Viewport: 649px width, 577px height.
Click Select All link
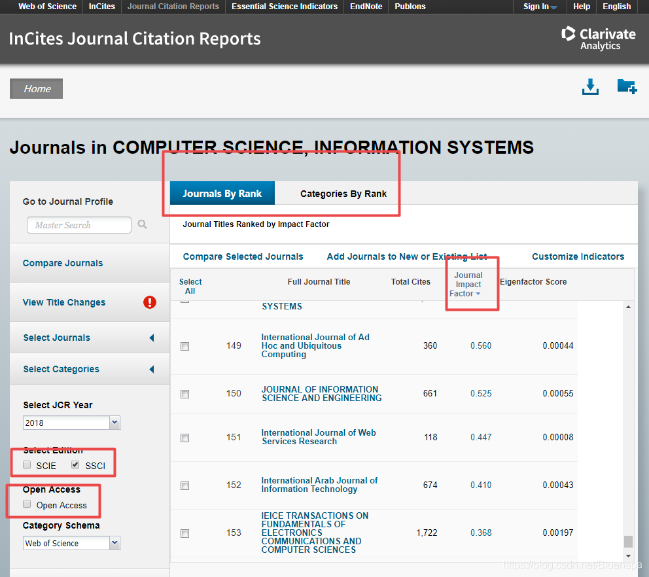[190, 286]
